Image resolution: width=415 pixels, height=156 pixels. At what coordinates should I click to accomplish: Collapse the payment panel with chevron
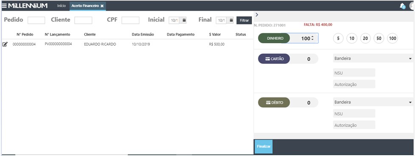(x=257, y=15)
